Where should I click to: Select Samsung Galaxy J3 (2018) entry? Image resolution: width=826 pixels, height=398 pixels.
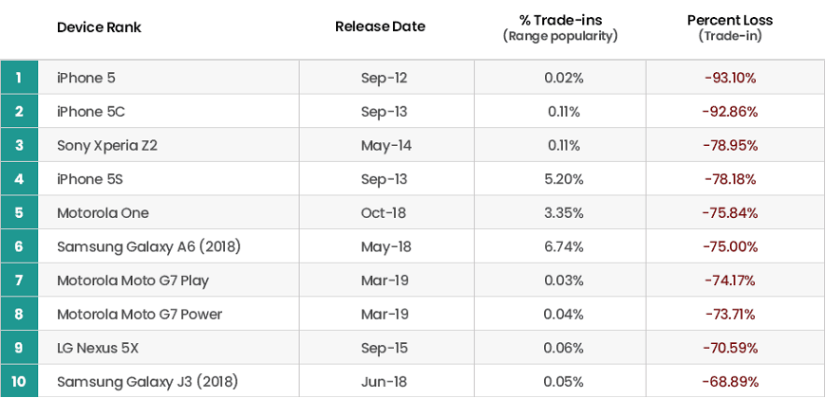tap(146, 382)
